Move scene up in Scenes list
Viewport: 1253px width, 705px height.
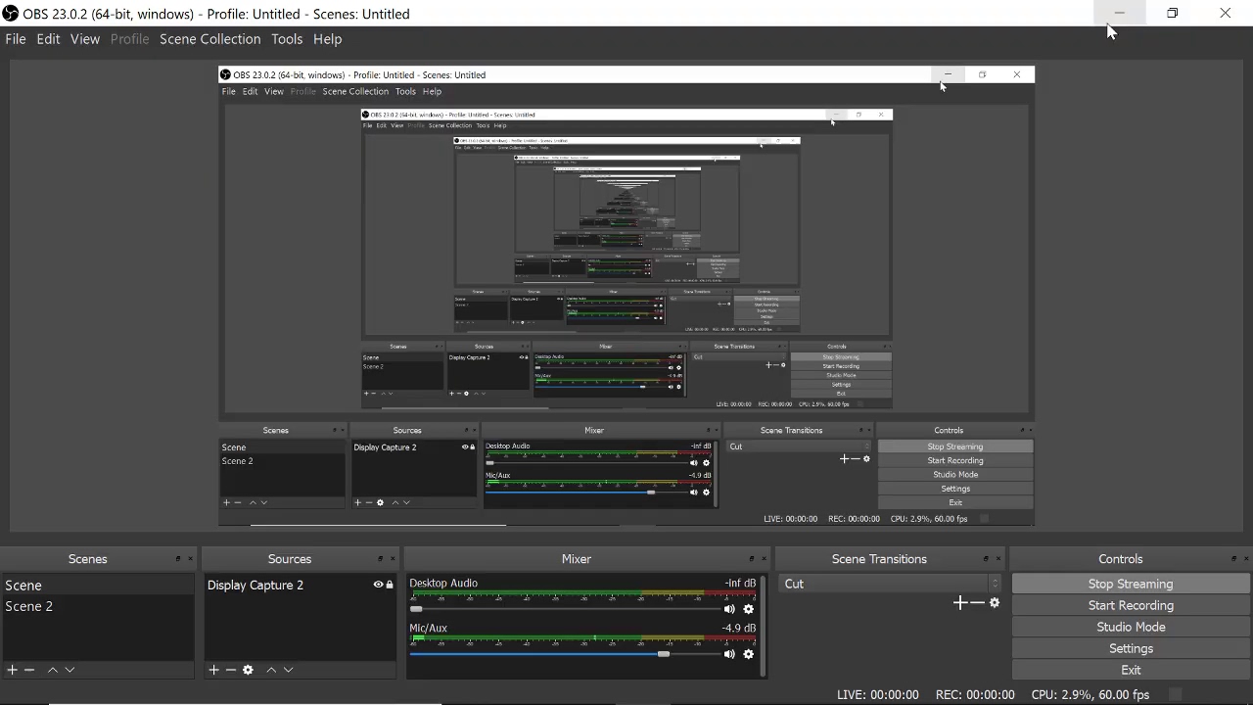click(53, 670)
